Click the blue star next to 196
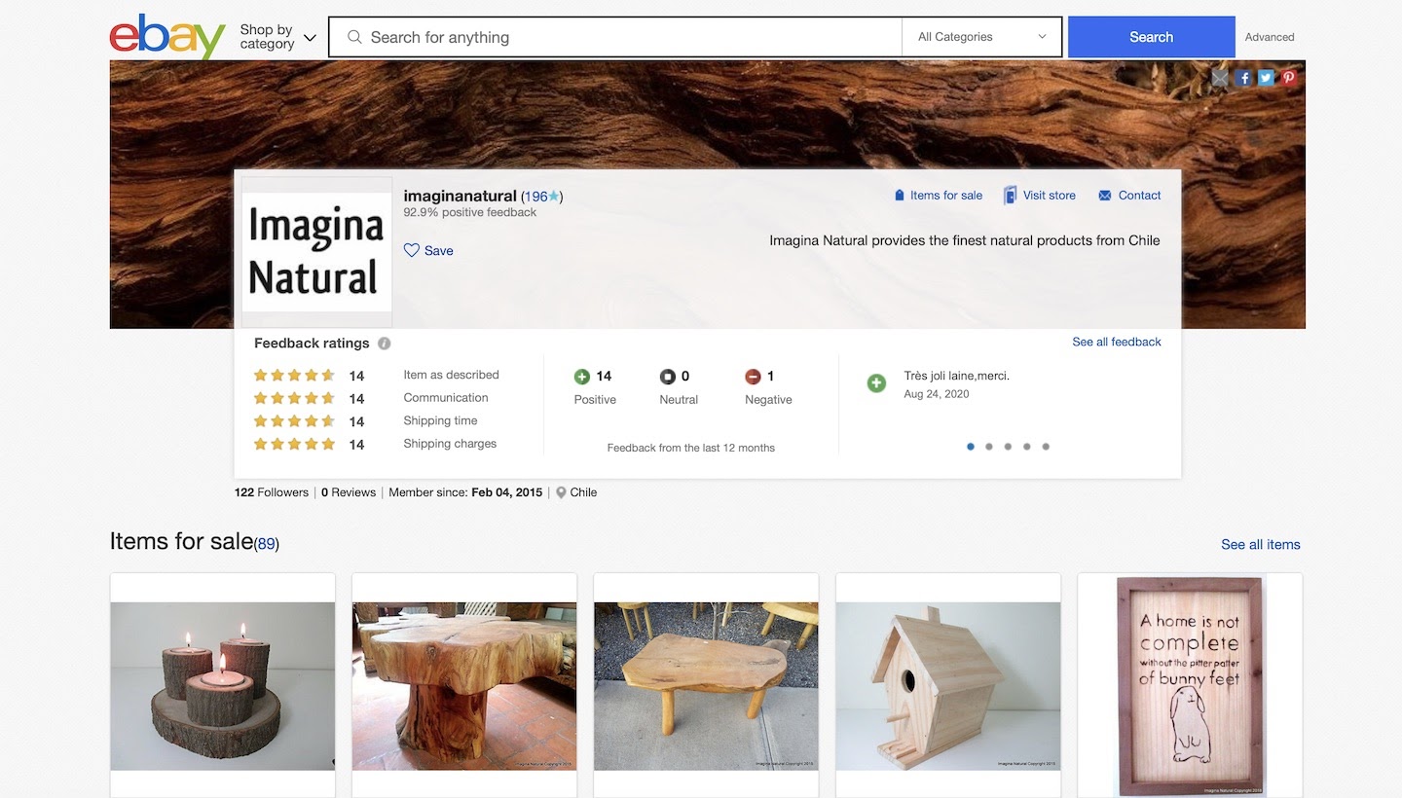Screen dimensions: 1402x798 [554, 197]
